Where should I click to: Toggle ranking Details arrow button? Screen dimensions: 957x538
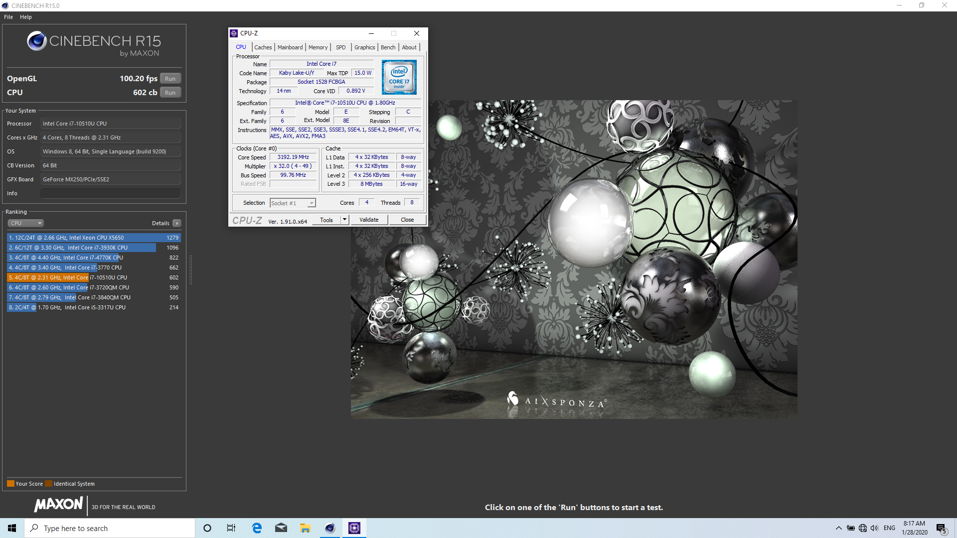coord(177,223)
